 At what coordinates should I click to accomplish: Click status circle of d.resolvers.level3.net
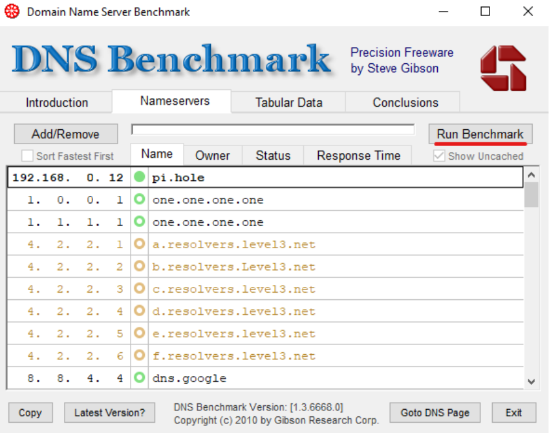coord(139,310)
